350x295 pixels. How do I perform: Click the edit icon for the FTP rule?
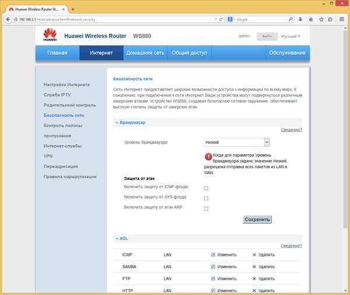click(213, 279)
